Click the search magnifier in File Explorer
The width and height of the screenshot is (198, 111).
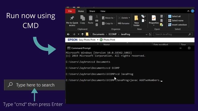point(190,34)
